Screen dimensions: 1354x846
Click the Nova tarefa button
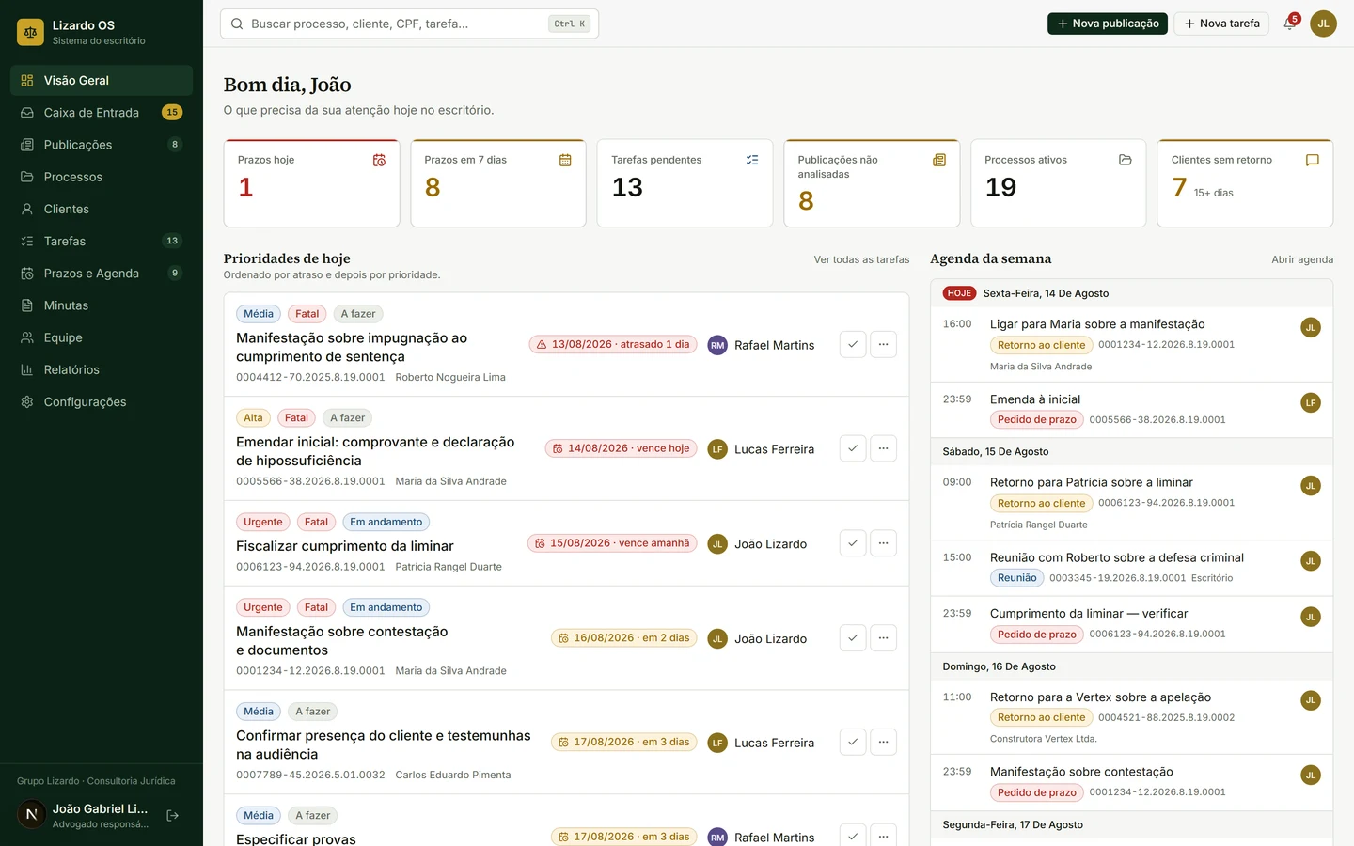click(x=1221, y=23)
